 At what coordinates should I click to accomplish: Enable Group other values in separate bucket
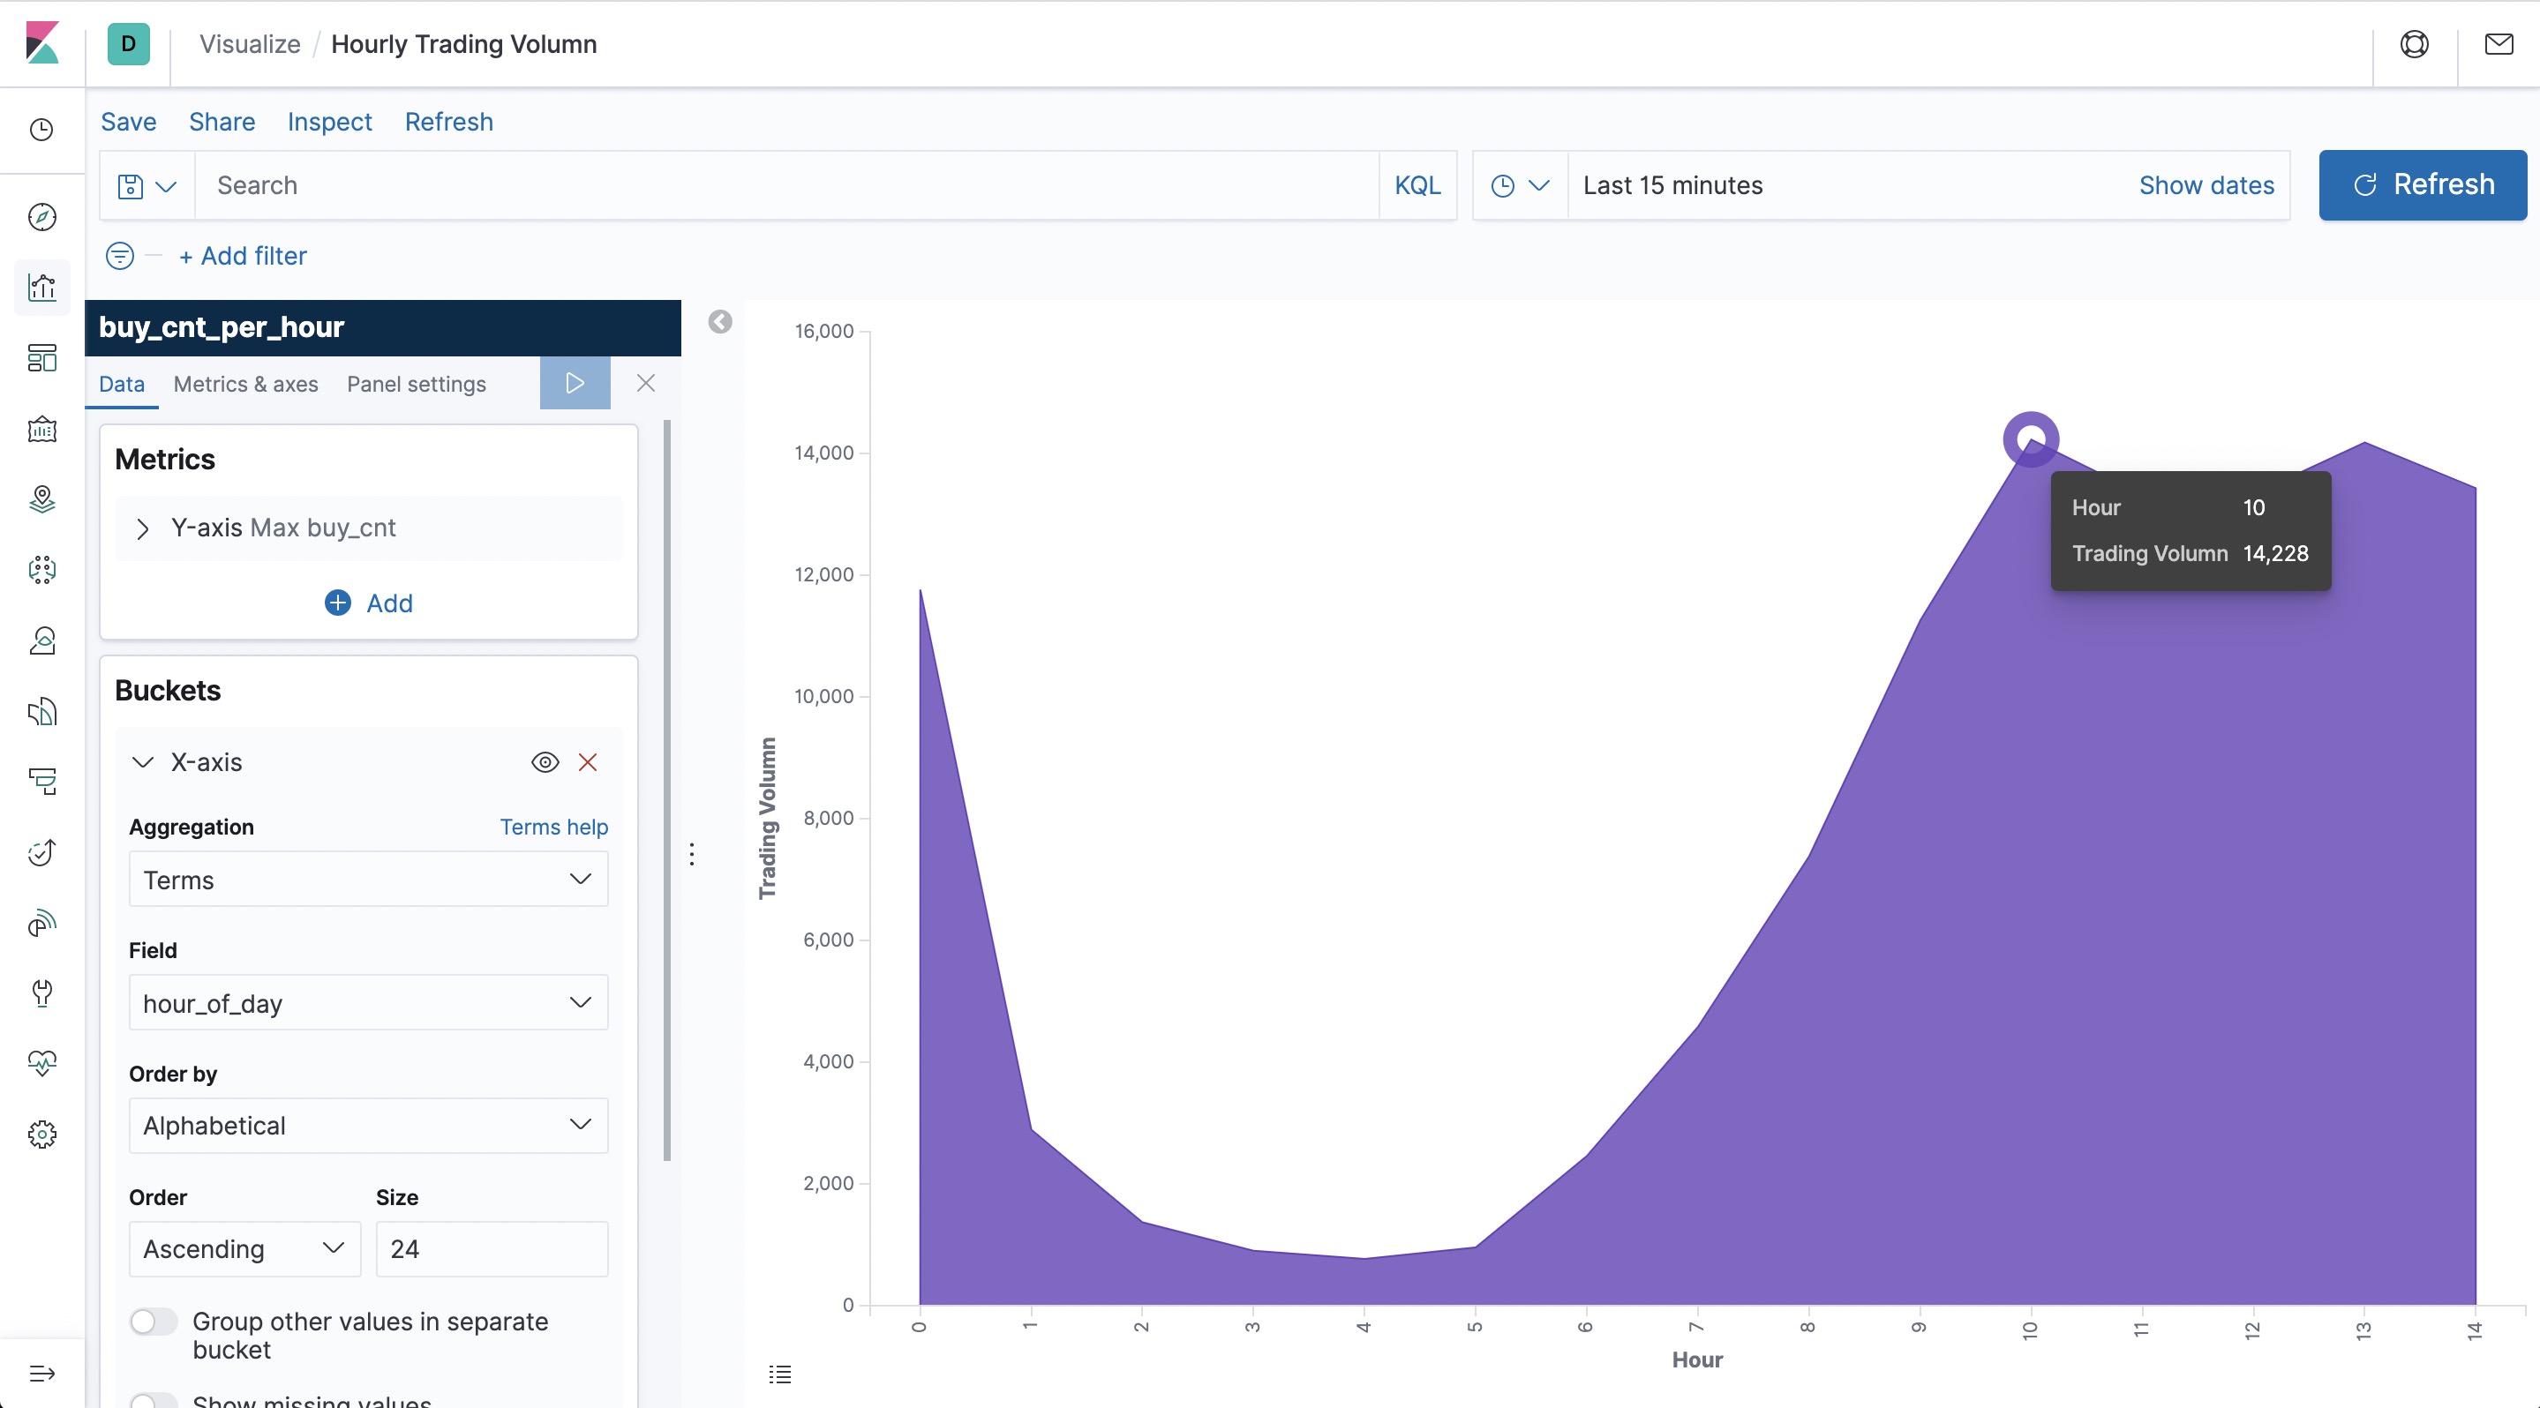(x=154, y=1322)
